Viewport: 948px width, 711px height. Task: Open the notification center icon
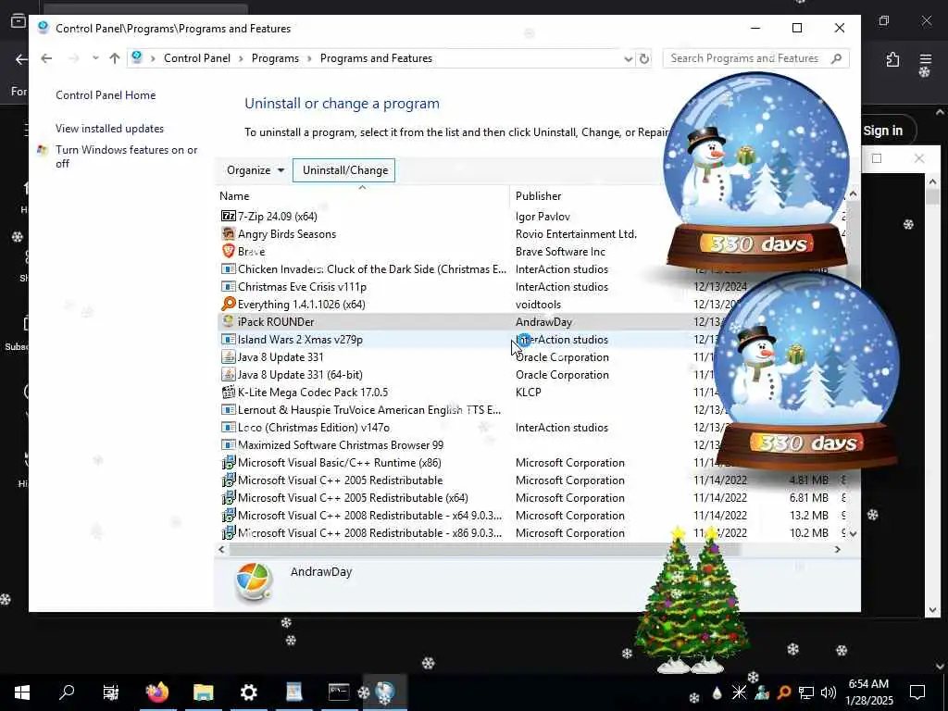point(917,692)
